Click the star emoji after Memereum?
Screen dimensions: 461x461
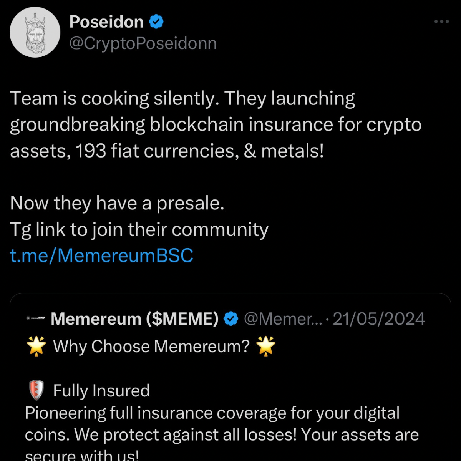point(266,346)
